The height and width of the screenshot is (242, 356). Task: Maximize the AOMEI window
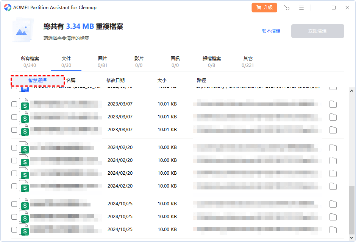334,8
